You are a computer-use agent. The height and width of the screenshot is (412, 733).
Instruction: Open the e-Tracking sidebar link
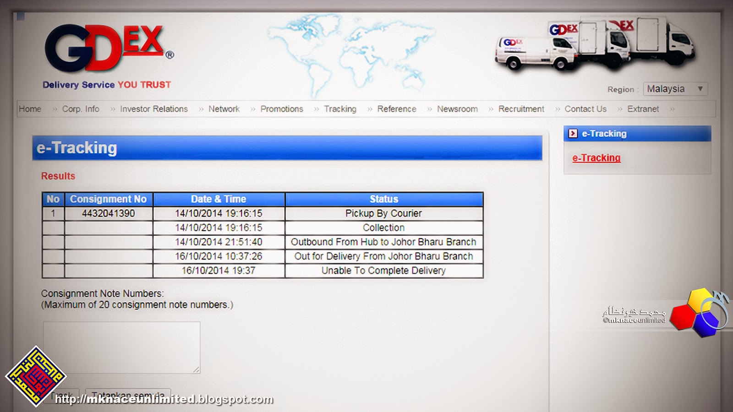pyautogui.click(x=596, y=157)
